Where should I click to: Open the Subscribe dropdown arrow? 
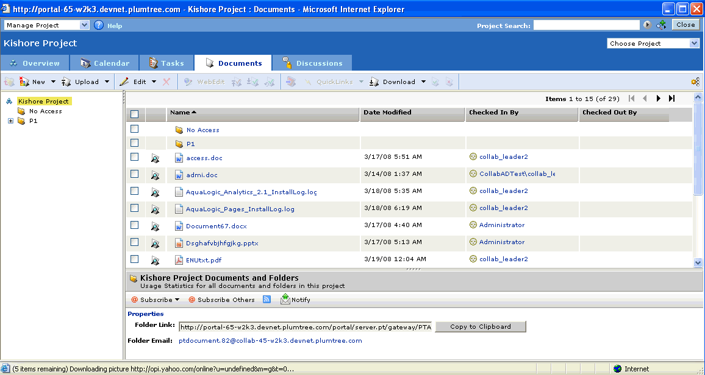coord(177,300)
